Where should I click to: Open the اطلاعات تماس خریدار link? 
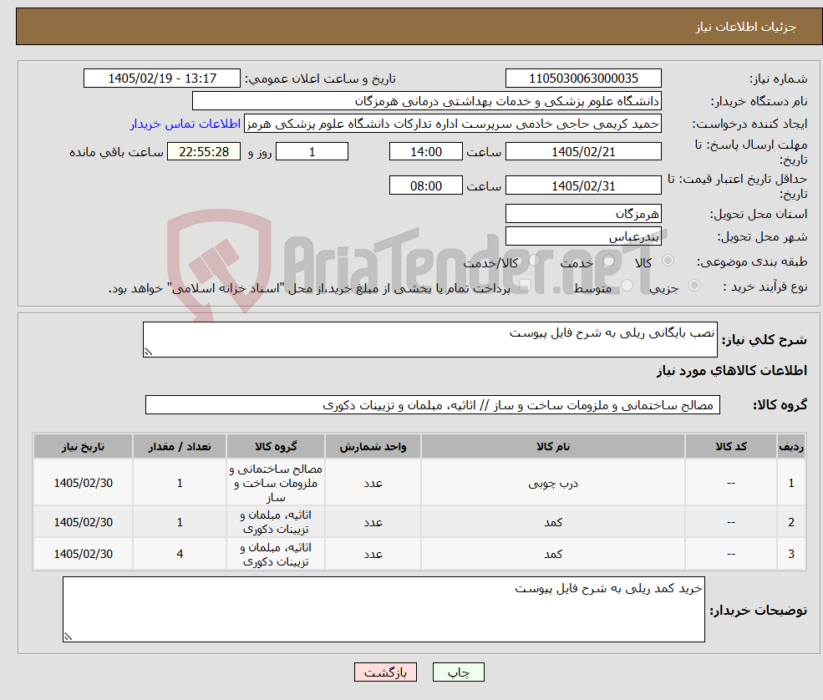pyautogui.click(x=185, y=124)
